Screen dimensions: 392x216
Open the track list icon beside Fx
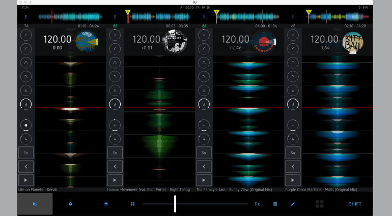[275, 204]
